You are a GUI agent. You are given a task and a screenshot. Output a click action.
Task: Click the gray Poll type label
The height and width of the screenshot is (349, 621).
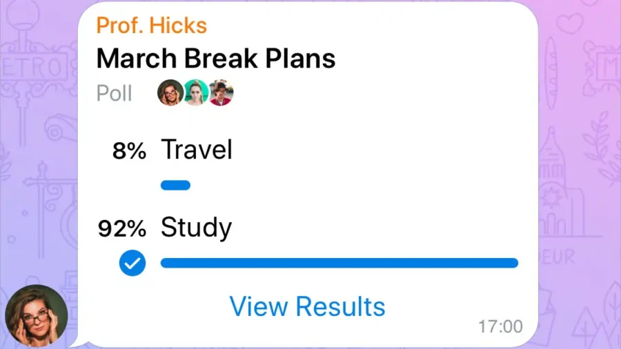pos(114,93)
